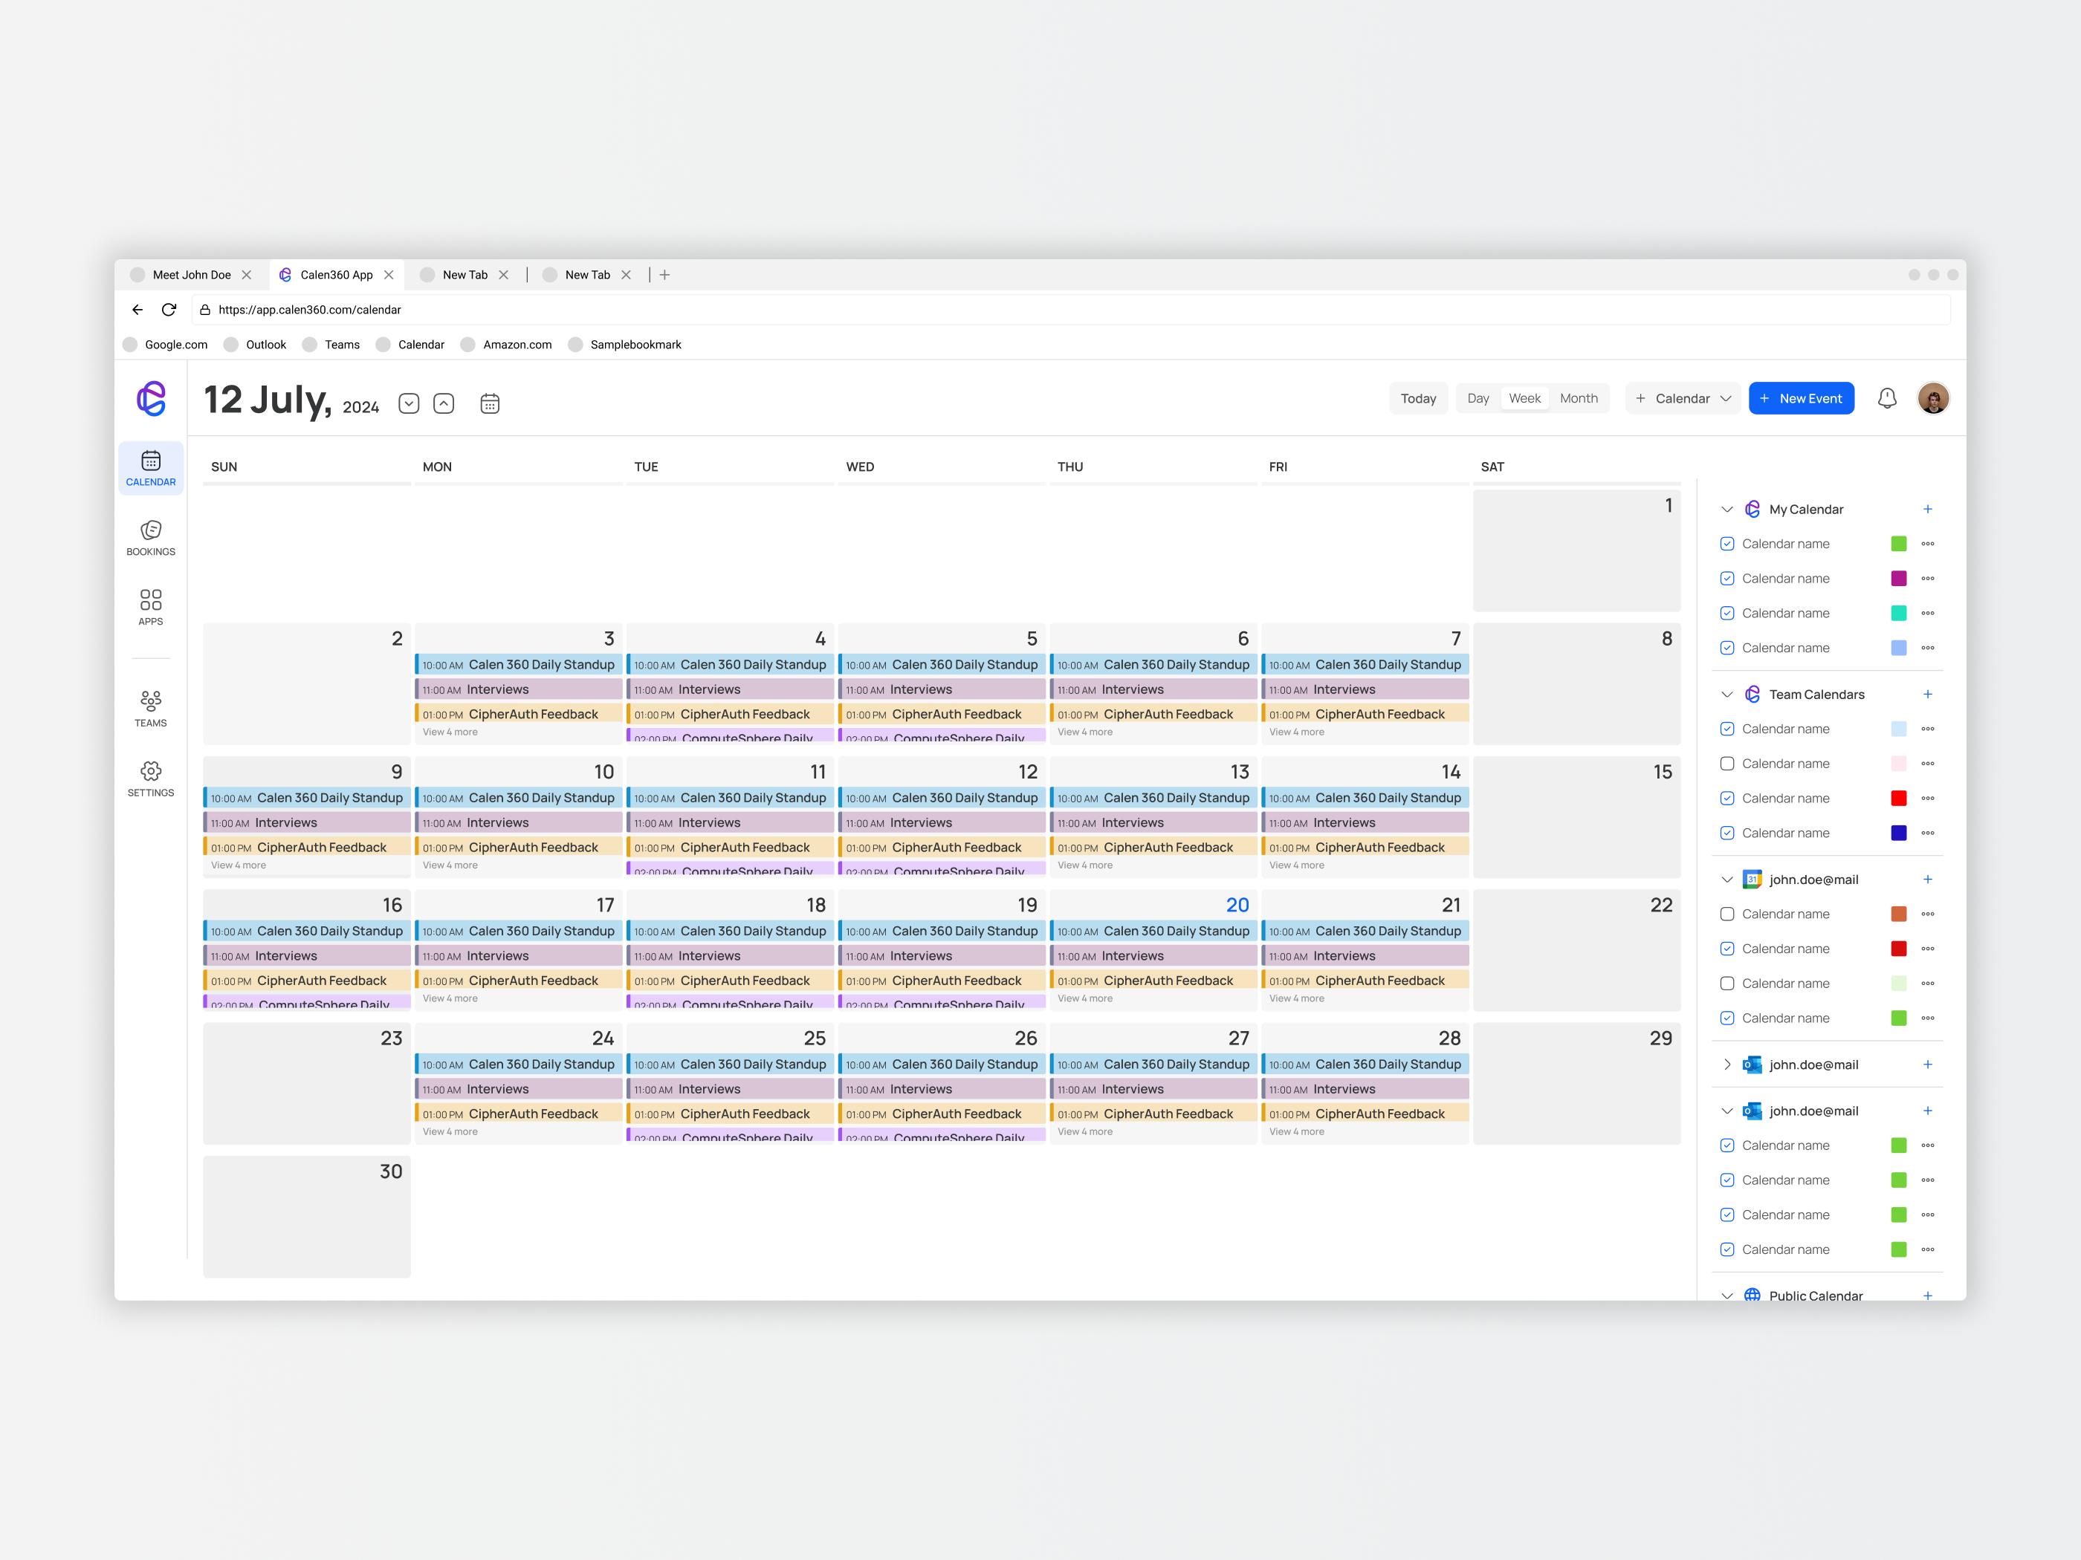Click the magenta calendar color swatch
The height and width of the screenshot is (1560, 2081).
click(1898, 578)
